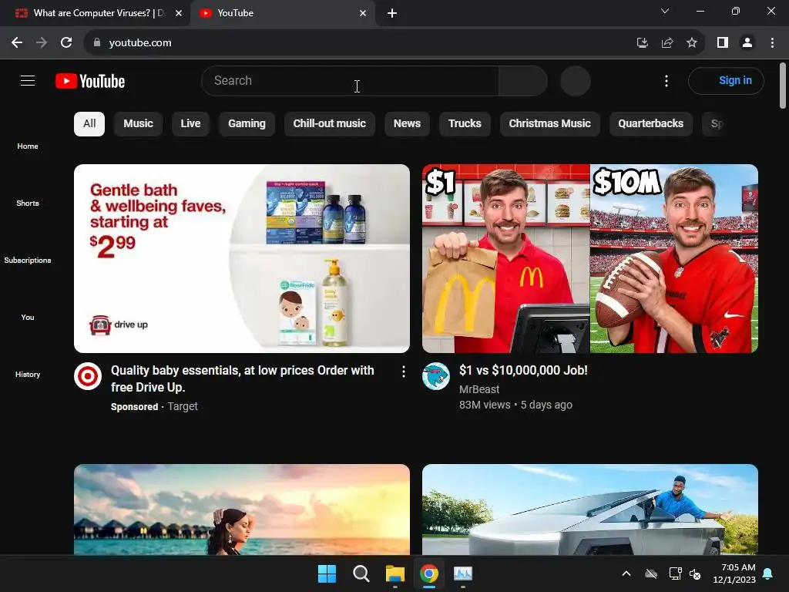Click the muted volume tray icon
Image resolution: width=789 pixels, height=592 pixels.
[x=695, y=573]
